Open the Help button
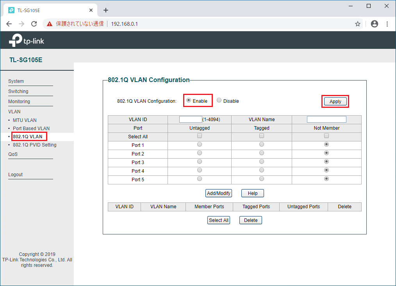 pos(253,193)
